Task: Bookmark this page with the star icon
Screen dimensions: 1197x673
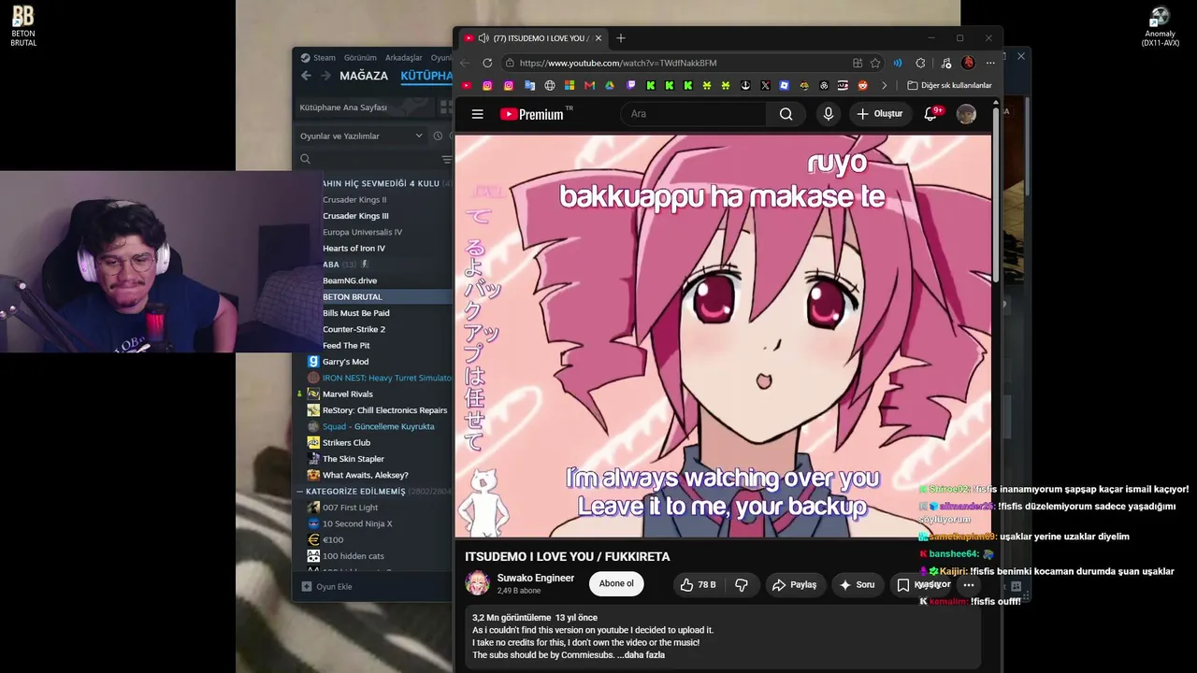Action: pyautogui.click(x=875, y=63)
